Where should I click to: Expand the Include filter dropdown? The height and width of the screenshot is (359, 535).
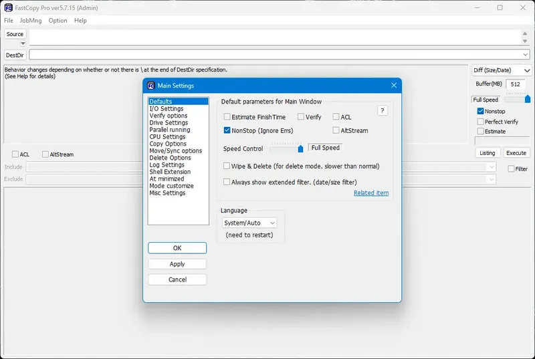click(x=492, y=167)
